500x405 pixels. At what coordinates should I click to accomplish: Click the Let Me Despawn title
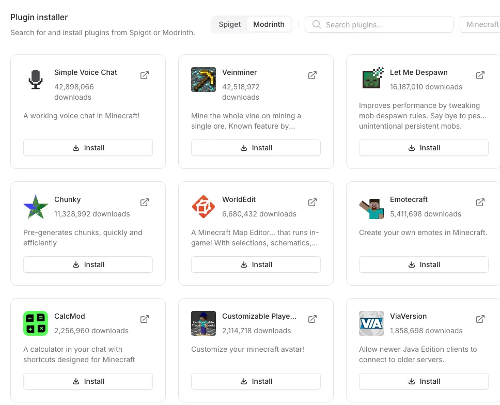pos(419,72)
